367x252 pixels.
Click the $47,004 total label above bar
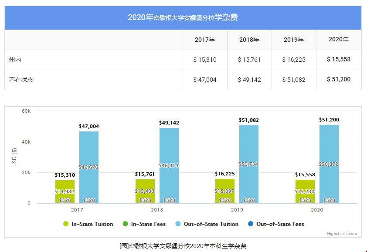coord(89,126)
